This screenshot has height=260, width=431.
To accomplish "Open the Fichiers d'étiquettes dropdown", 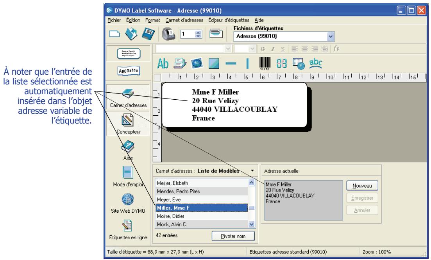I will point(331,36).
